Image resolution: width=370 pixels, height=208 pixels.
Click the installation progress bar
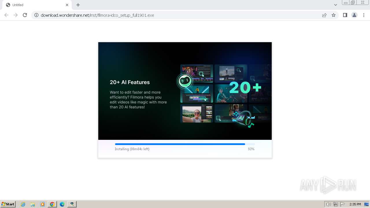pyautogui.click(x=185, y=144)
